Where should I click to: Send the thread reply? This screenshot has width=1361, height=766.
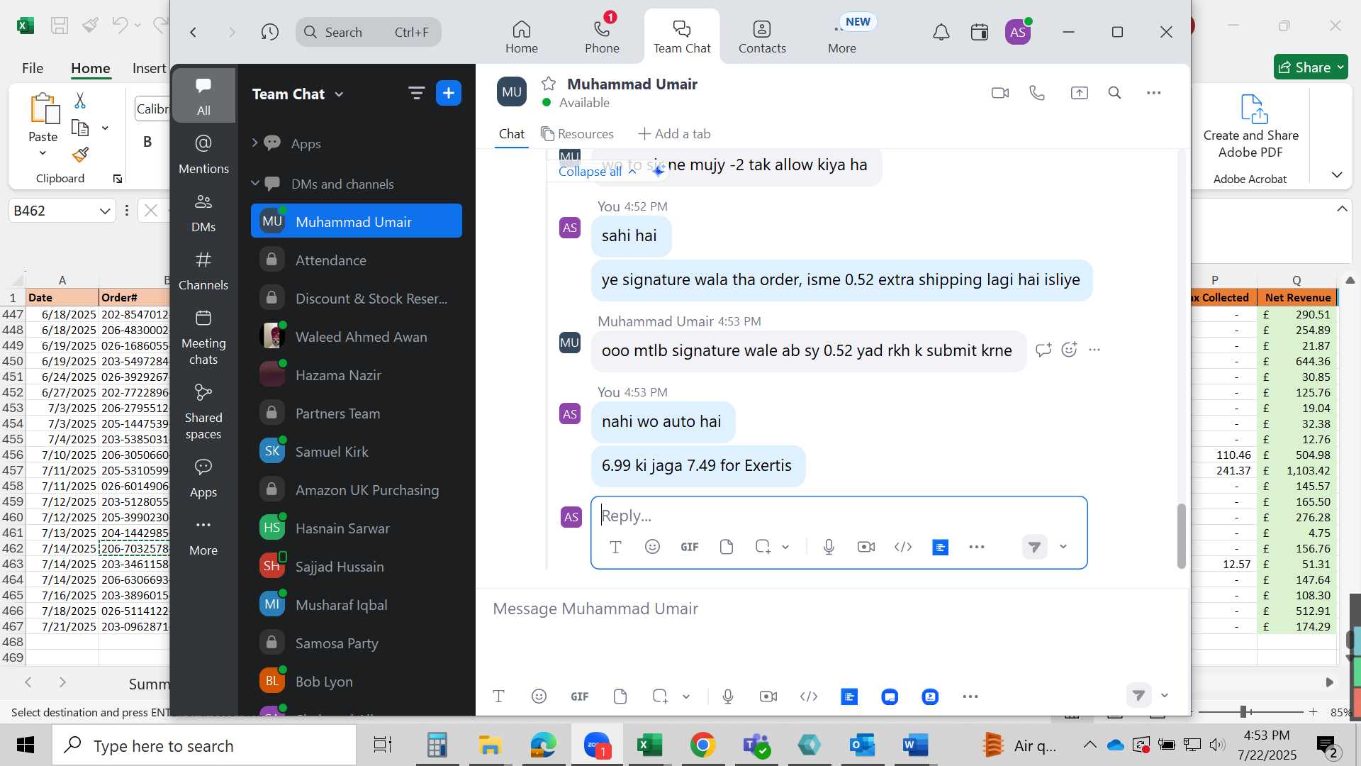point(1034,547)
